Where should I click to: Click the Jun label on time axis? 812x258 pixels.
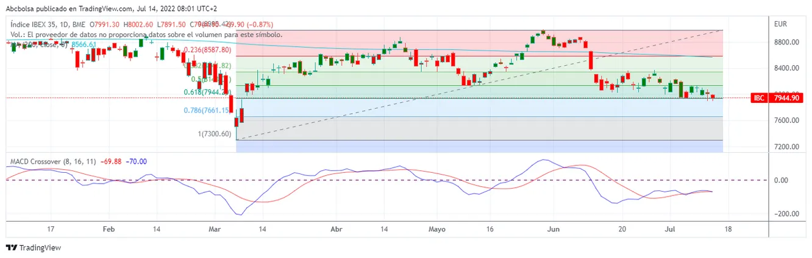pos(553,229)
